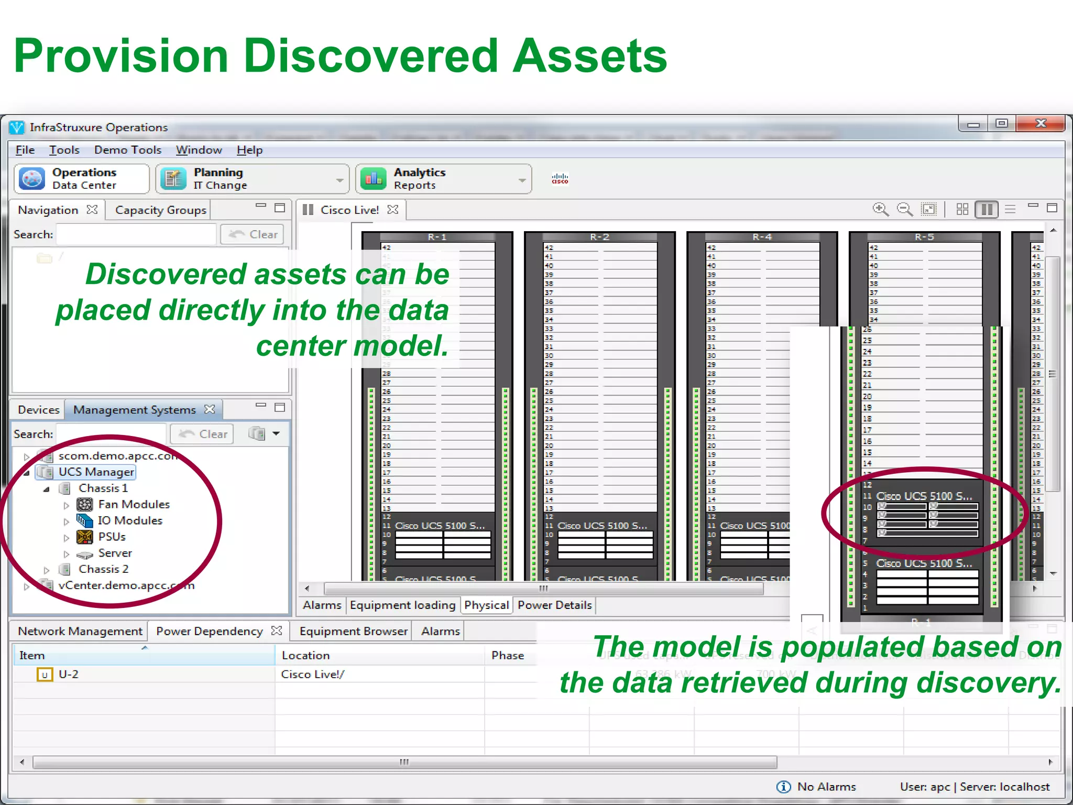Switch to the Equipment loading tab
1073x805 pixels.
[x=402, y=605]
